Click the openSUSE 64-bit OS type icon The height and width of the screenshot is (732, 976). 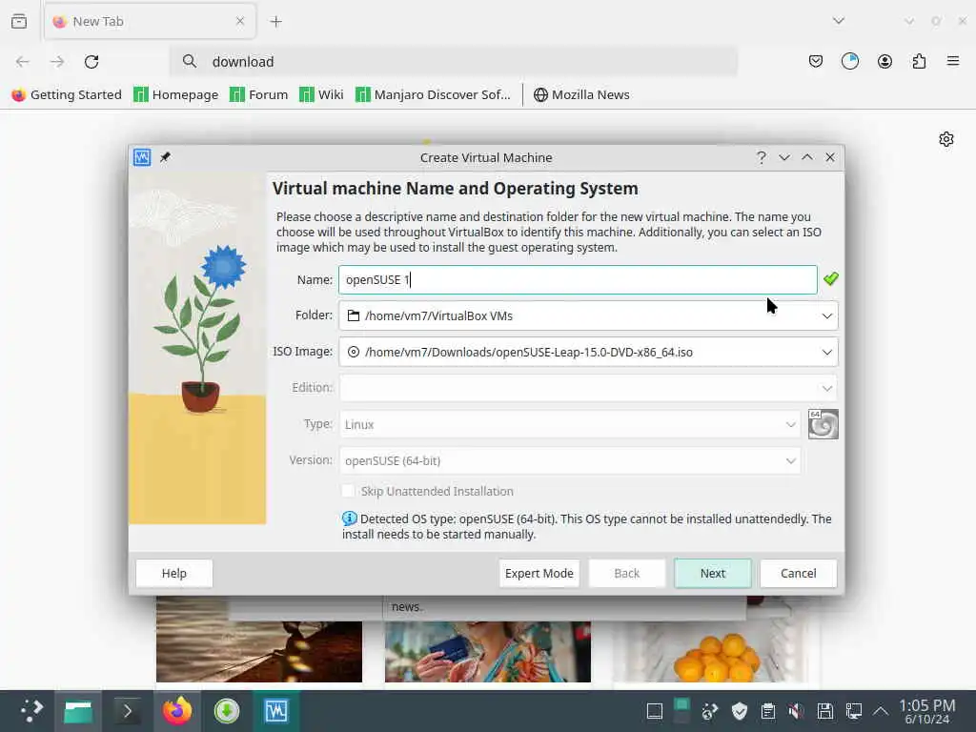coord(823,424)
